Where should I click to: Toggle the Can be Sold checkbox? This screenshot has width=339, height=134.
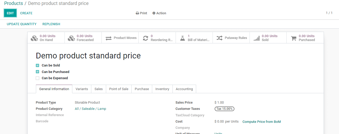[37, 65]
